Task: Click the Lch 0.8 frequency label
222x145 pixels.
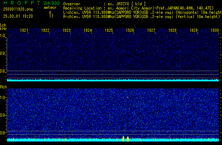Action: [3, 71]
